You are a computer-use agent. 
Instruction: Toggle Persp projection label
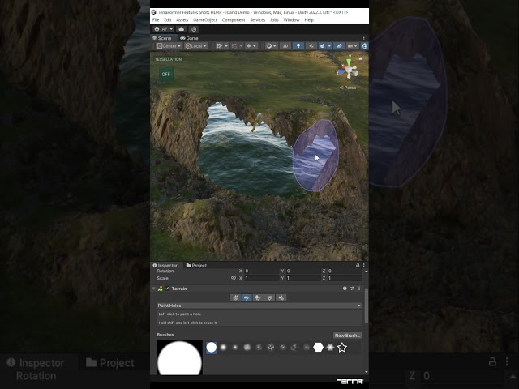coord(348,88)
